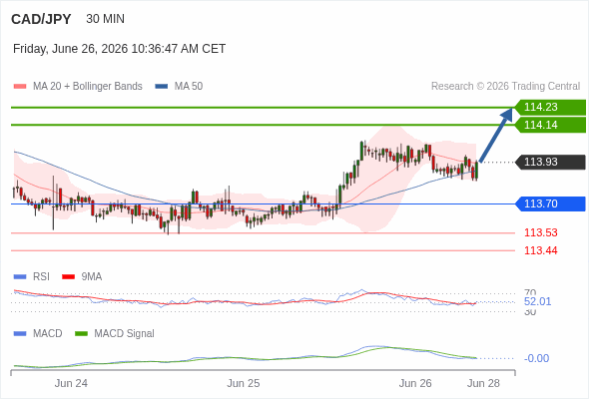Click the CAD/JPY chart title
Screen dimensions: 589x399
coord(41,19)
